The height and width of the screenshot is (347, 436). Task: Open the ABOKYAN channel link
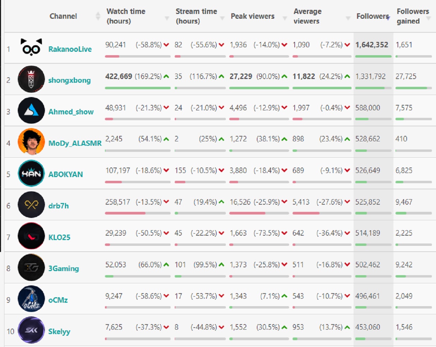click(65, 174)
